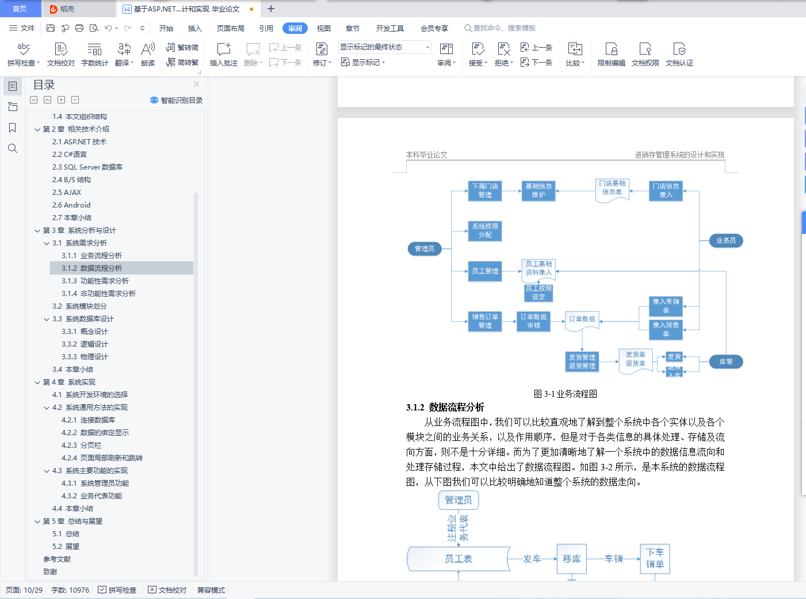Click the outline panel vertical scrollbar
Screen dimensions: 806x599
pyautogui.click(x=196, y=384)
